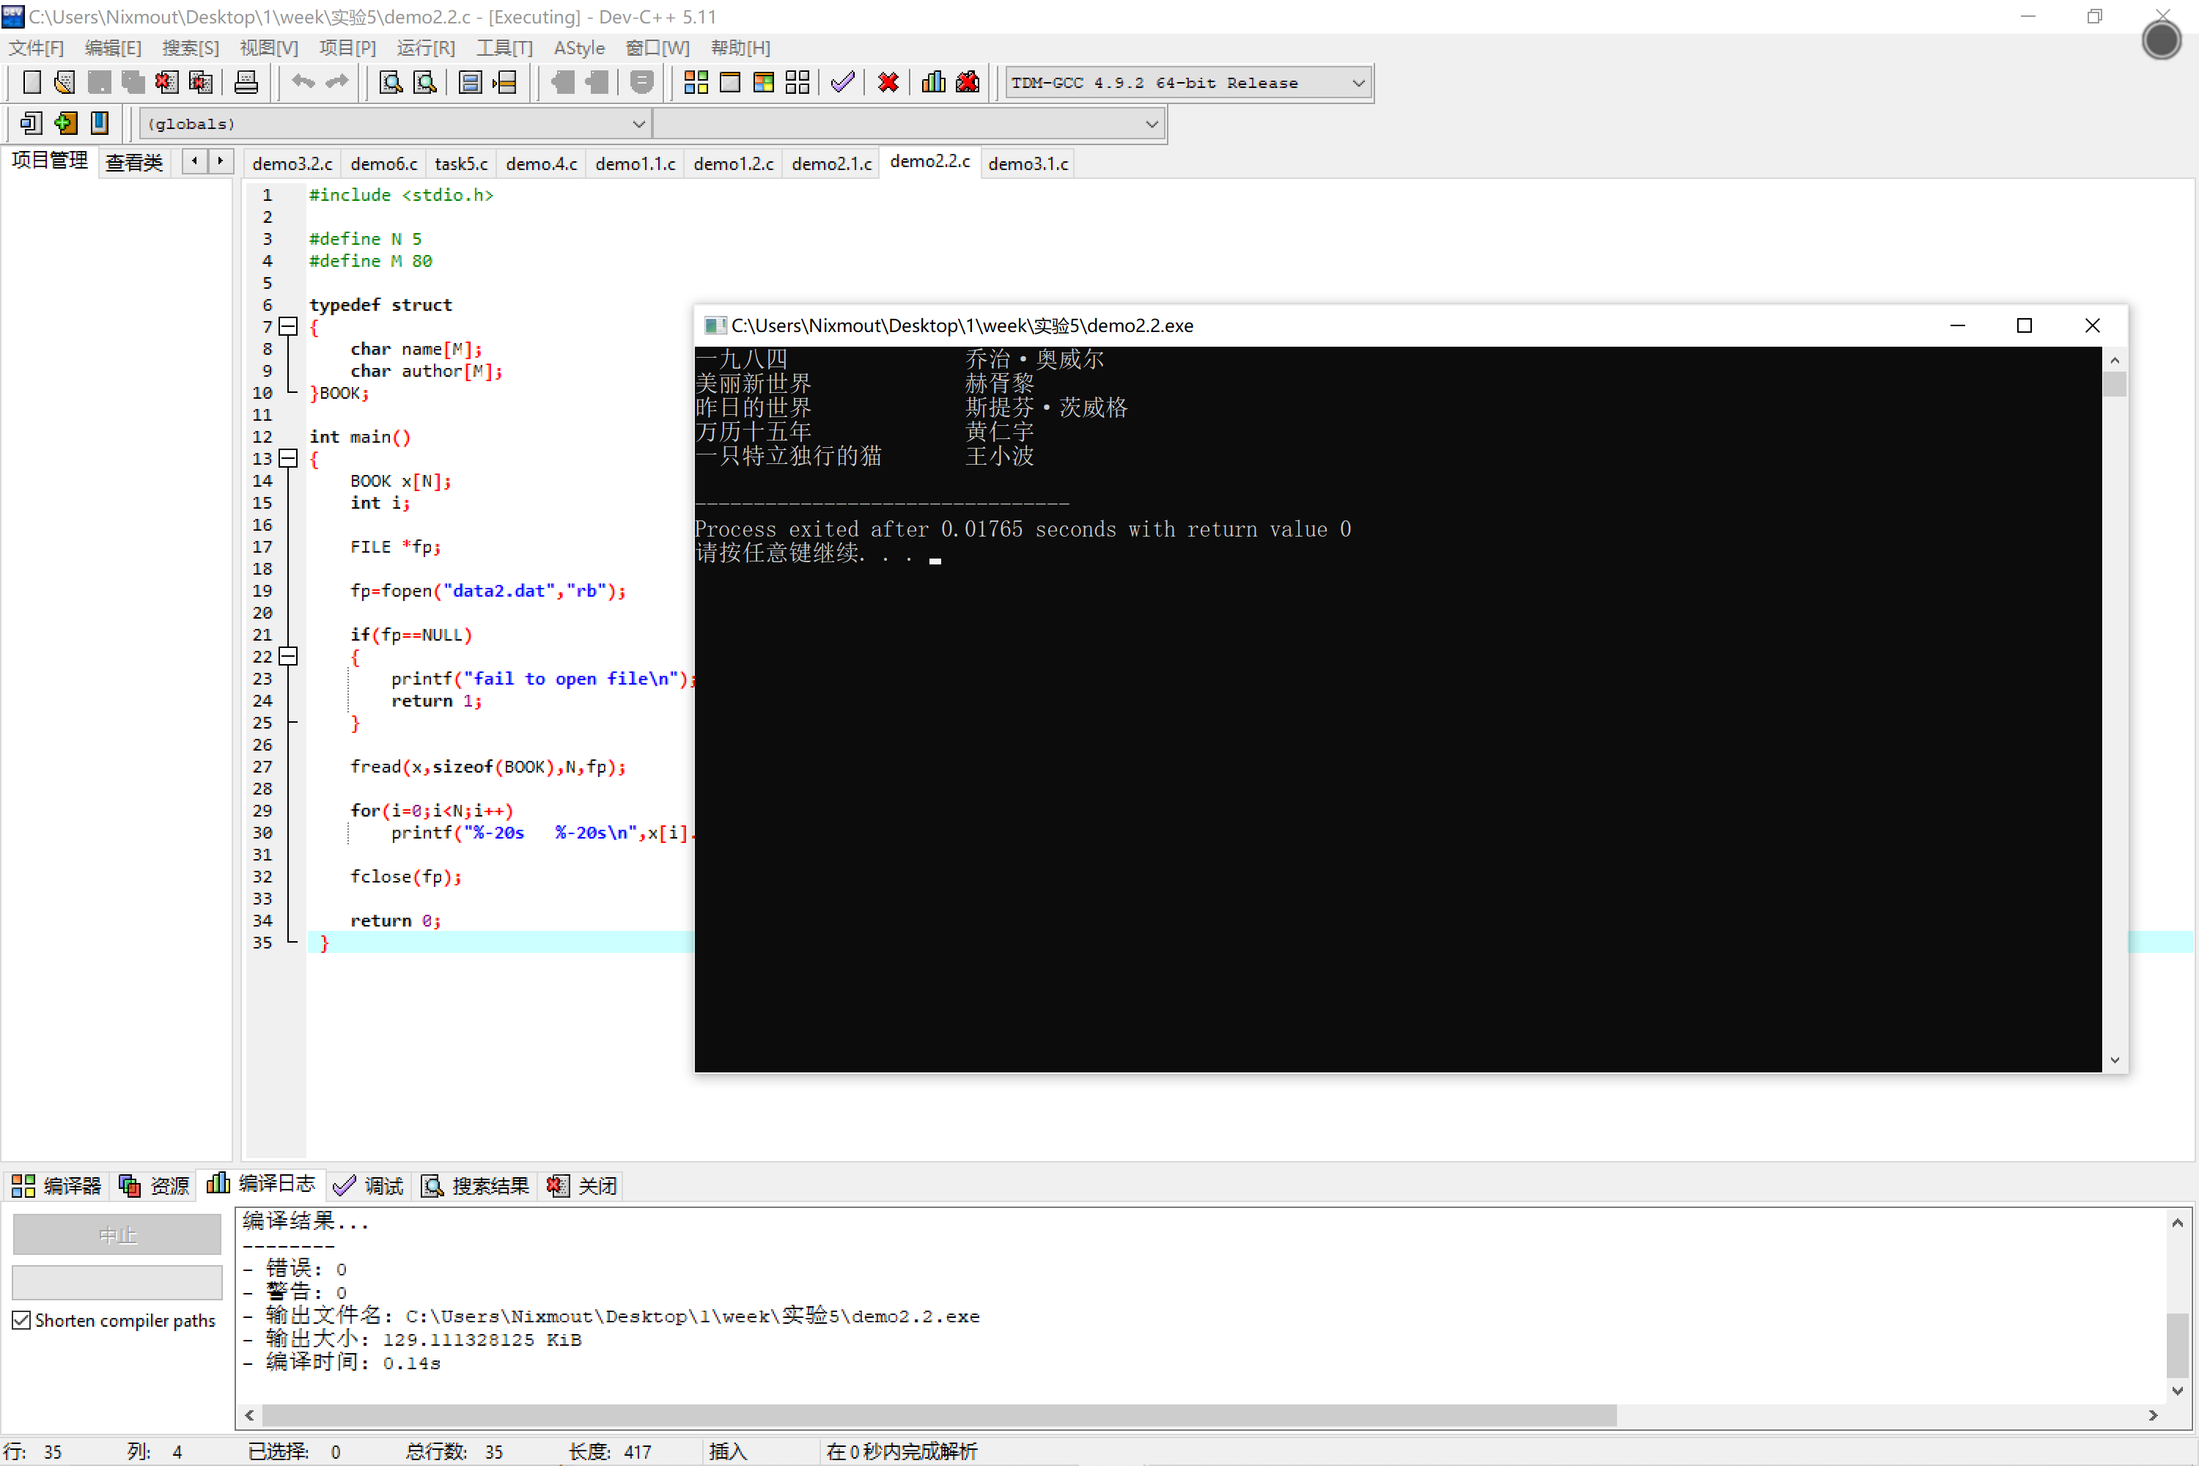Collapse the code fold at line 7
The height and width of the screenshot is (1466, 2199).
289,327
